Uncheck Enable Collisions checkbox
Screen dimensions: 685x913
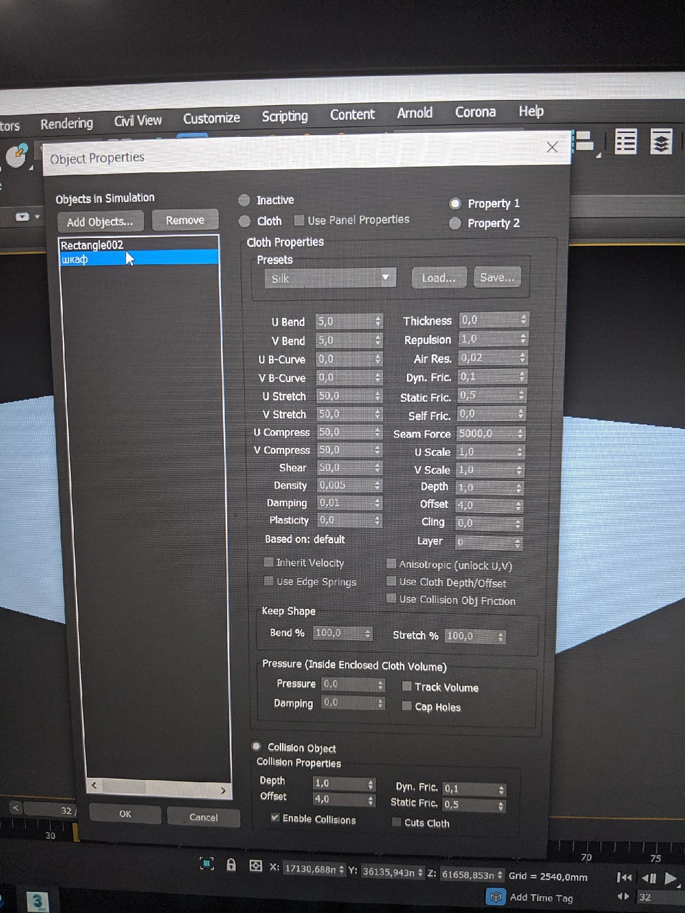(275, 817)
